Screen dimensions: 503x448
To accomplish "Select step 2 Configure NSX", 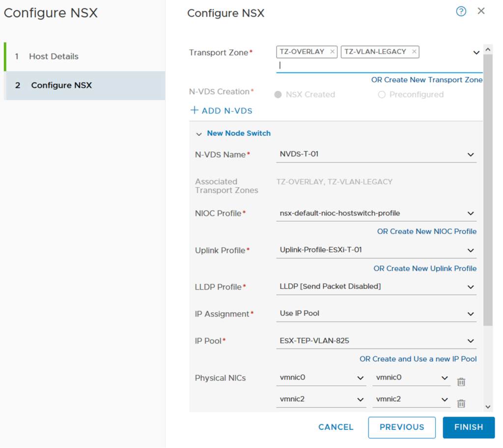I will point(85,85).
